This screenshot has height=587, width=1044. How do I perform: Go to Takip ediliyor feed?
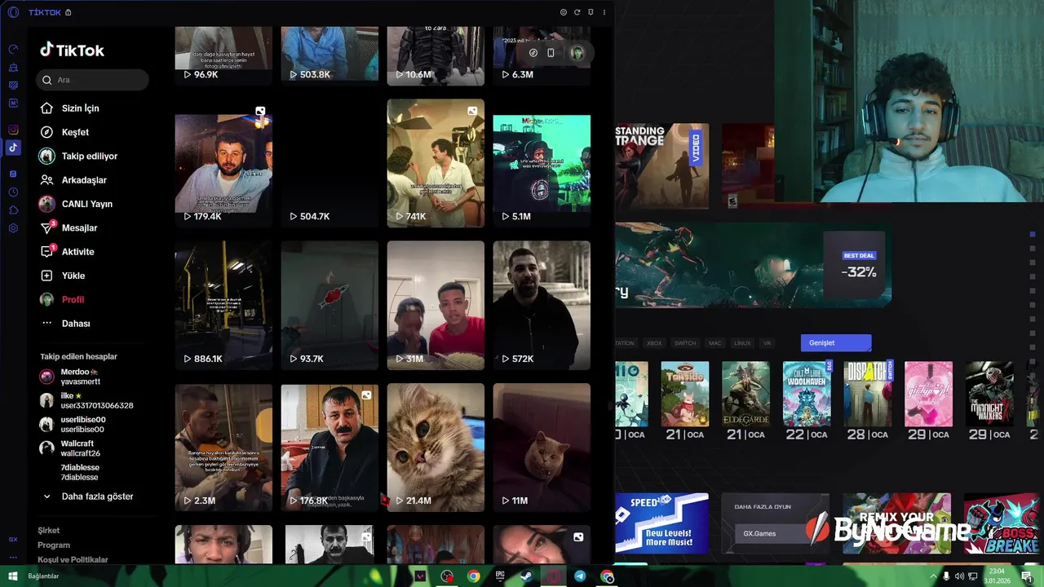tap(78, 157)
